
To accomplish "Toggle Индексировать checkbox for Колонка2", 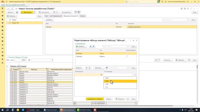I will point(127,56).
